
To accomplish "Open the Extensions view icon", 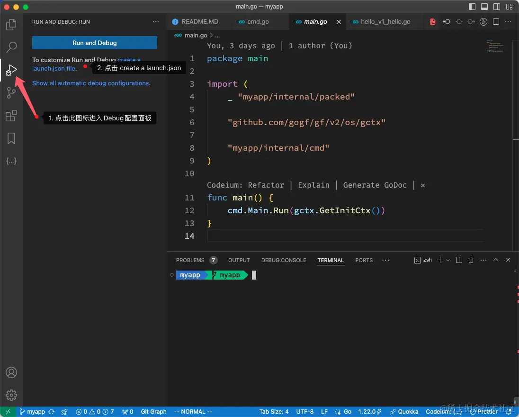I will (11, 116).
